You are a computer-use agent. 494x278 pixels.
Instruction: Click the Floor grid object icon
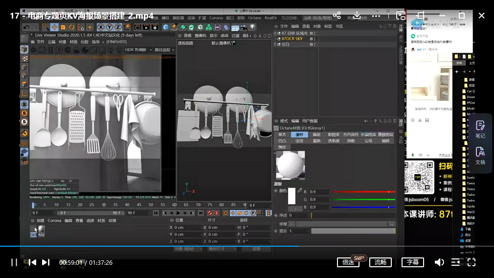coord(235,27)
